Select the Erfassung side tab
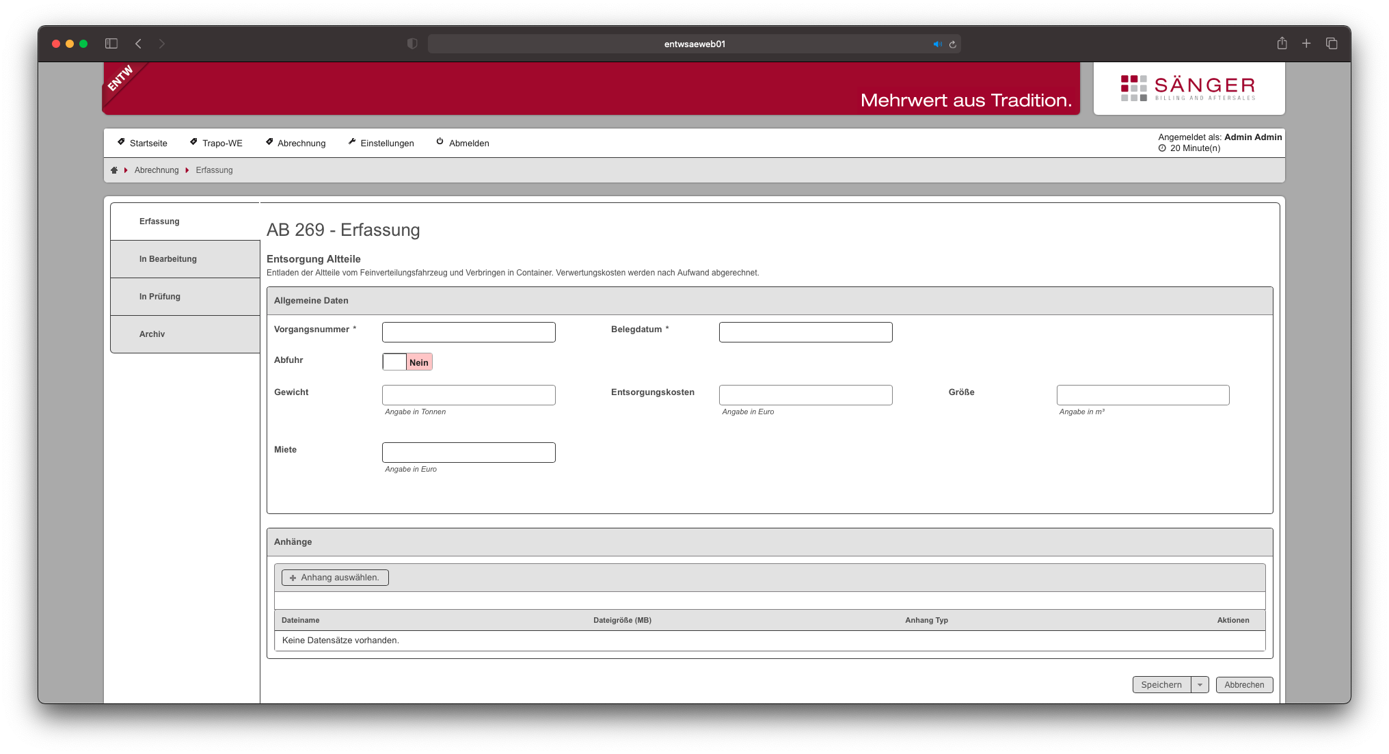The height and width of the screenshot is (754, 1389). [x=185, y=221]
